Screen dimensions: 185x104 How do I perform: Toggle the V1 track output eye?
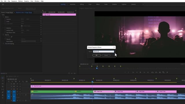(20, 92)
